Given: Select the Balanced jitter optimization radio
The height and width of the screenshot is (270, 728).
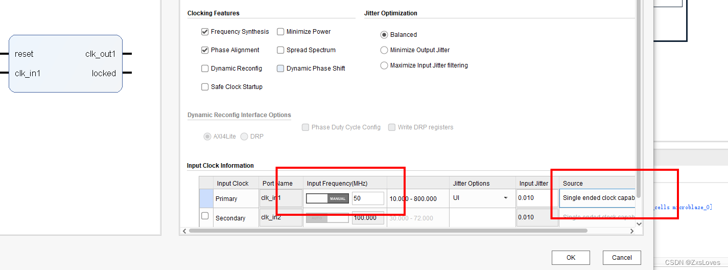Looking at the screenshot, I should point(384,35).
